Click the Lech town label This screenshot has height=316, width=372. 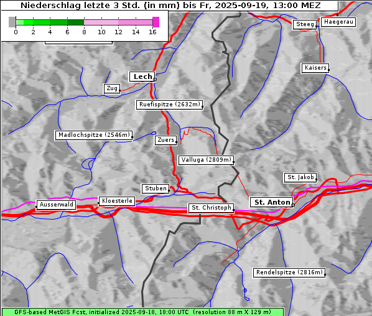142,77
